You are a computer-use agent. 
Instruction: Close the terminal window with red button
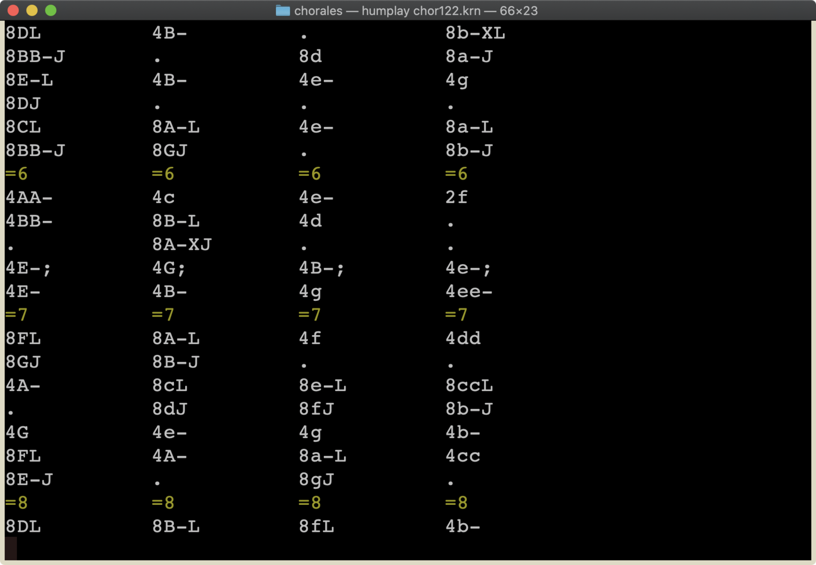[14, 11]
